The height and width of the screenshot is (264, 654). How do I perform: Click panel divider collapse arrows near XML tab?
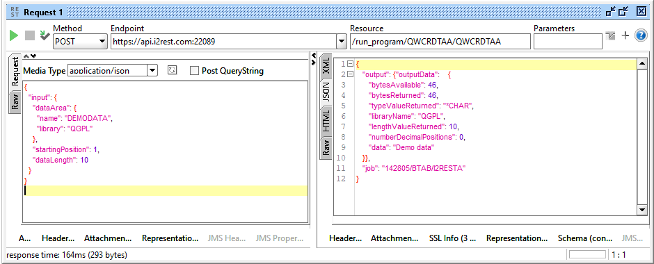pyautogui.click(x=314, y=59)
